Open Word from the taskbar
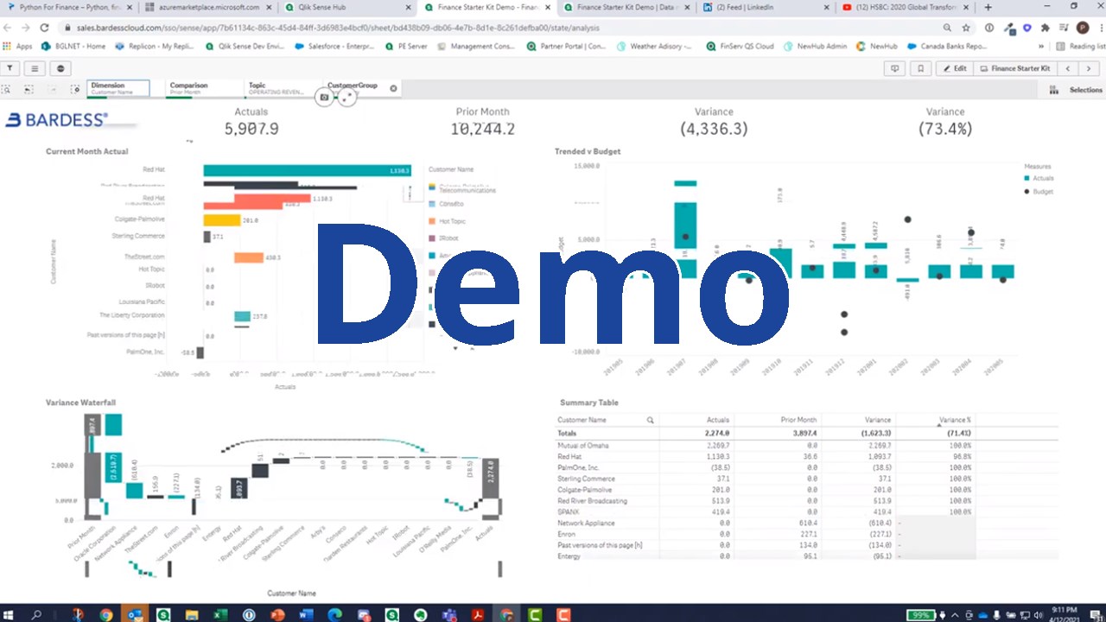Screen dimensions: 1106x622 click(306, 615)
